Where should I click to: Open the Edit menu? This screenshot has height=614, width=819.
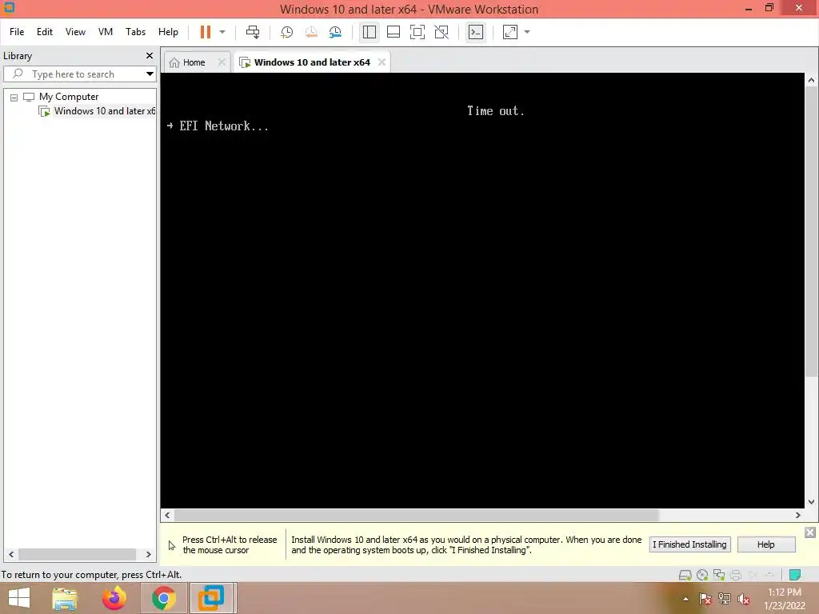(x=45, y=32)
